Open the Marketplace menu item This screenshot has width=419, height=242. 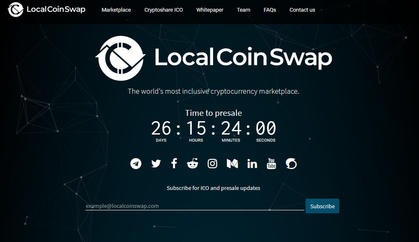116,10
